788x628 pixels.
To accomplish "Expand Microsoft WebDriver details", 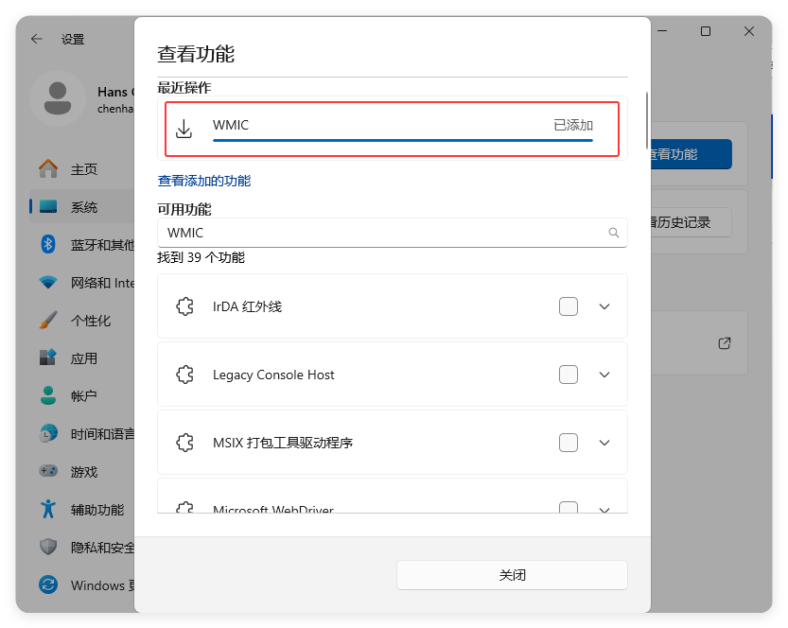I will pyautogui.click(x=604, y=509).
